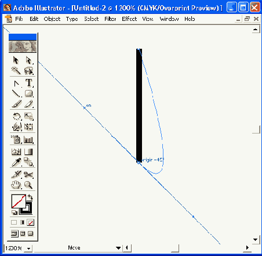
Task: Activate the Rotate tool
Action: [17, 117]
